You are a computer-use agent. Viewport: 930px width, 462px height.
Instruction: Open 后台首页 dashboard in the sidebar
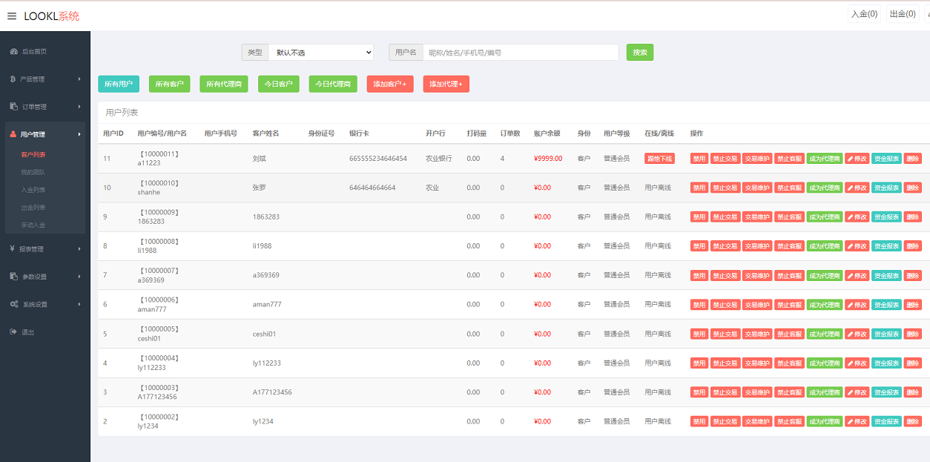pyautogui.click(x=33, y=52)
